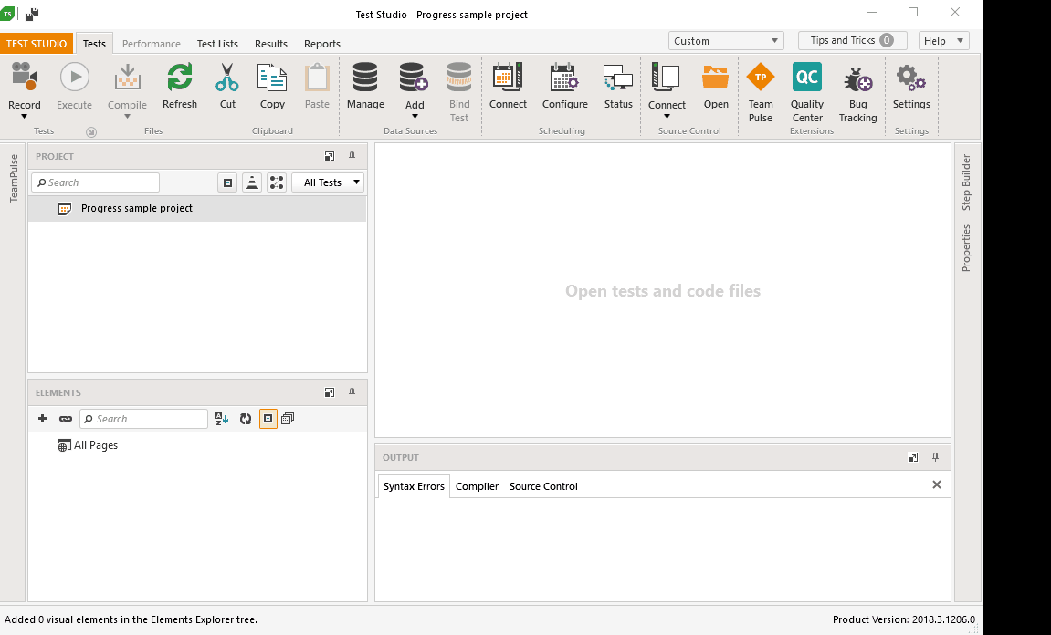Open Settings with the gears icon
This screenshot has width=1051, height=635.
click(x=911, y=77)
